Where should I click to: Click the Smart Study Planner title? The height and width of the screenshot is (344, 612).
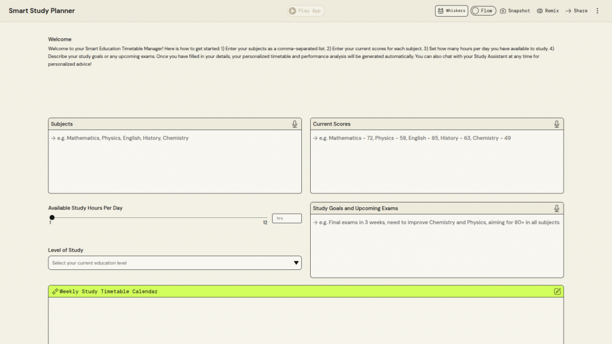(x=42, y=11)
